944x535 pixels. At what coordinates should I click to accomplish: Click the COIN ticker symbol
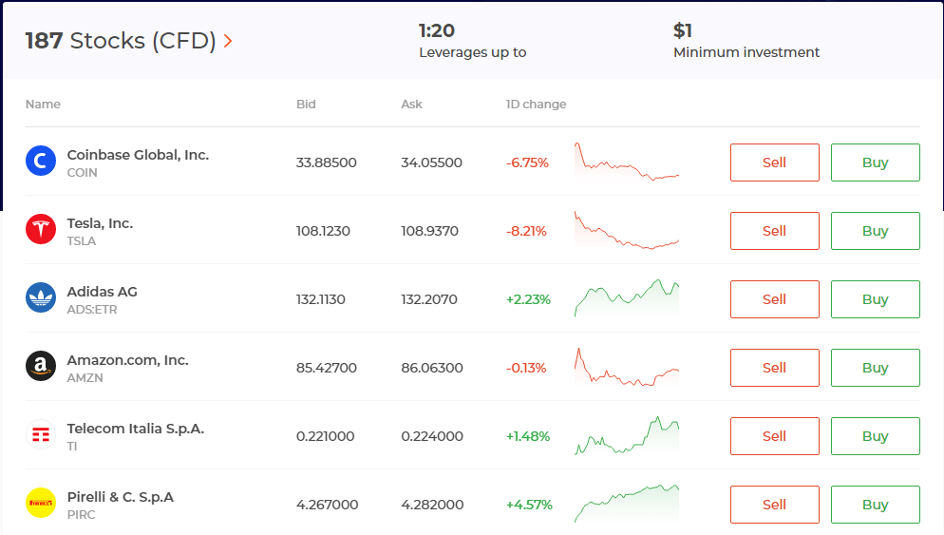point(82,173)
